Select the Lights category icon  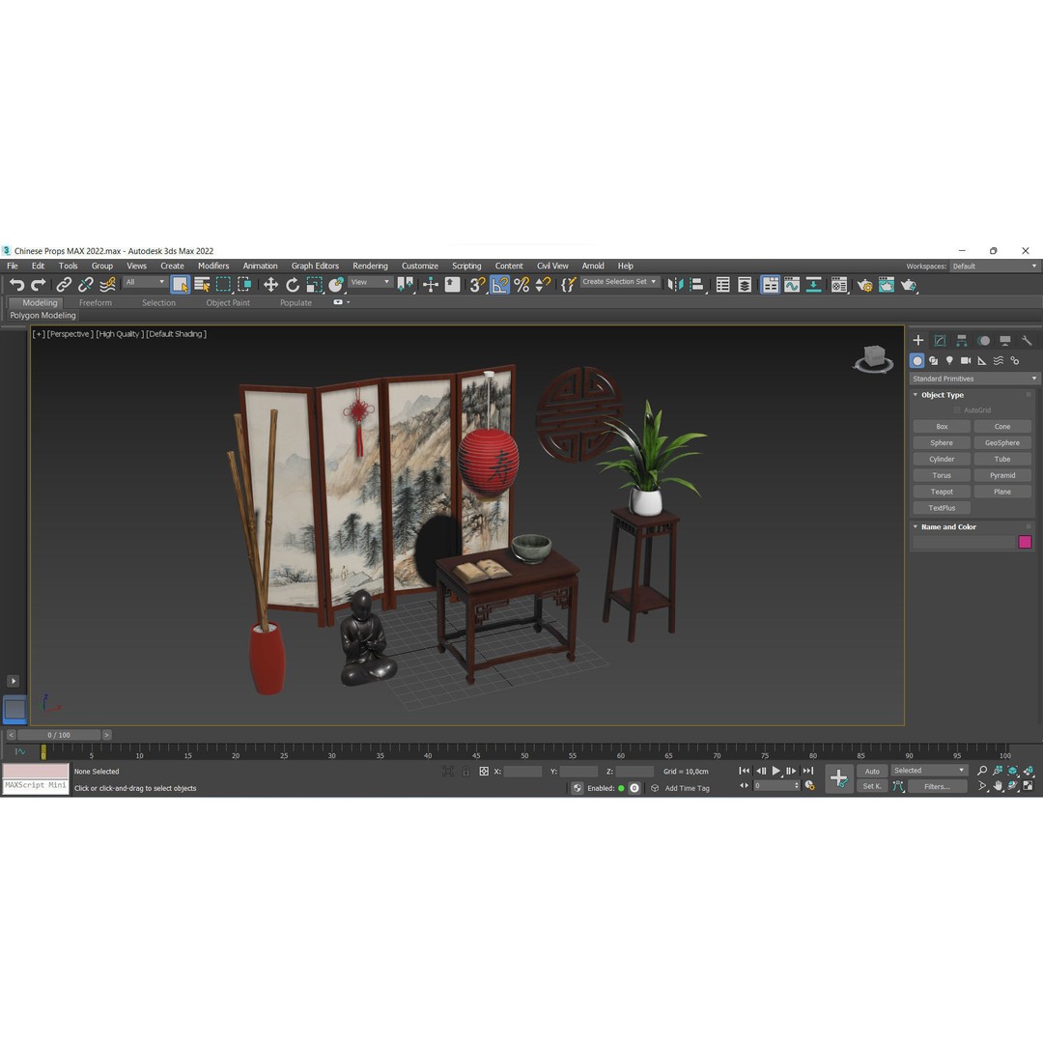pos(950,360)
